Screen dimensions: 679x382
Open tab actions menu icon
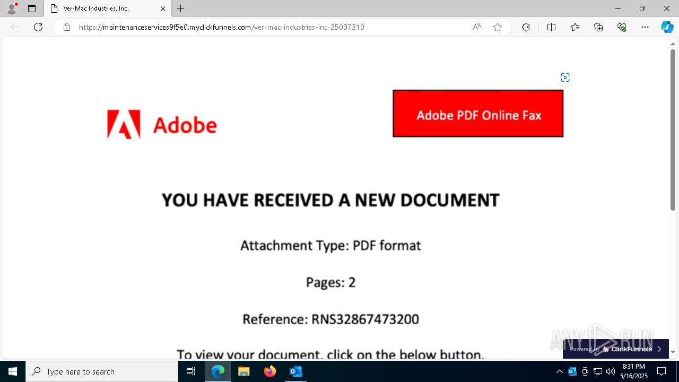click(x=32, y=8)
